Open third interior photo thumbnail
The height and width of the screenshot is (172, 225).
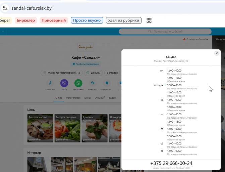[86, 164]
